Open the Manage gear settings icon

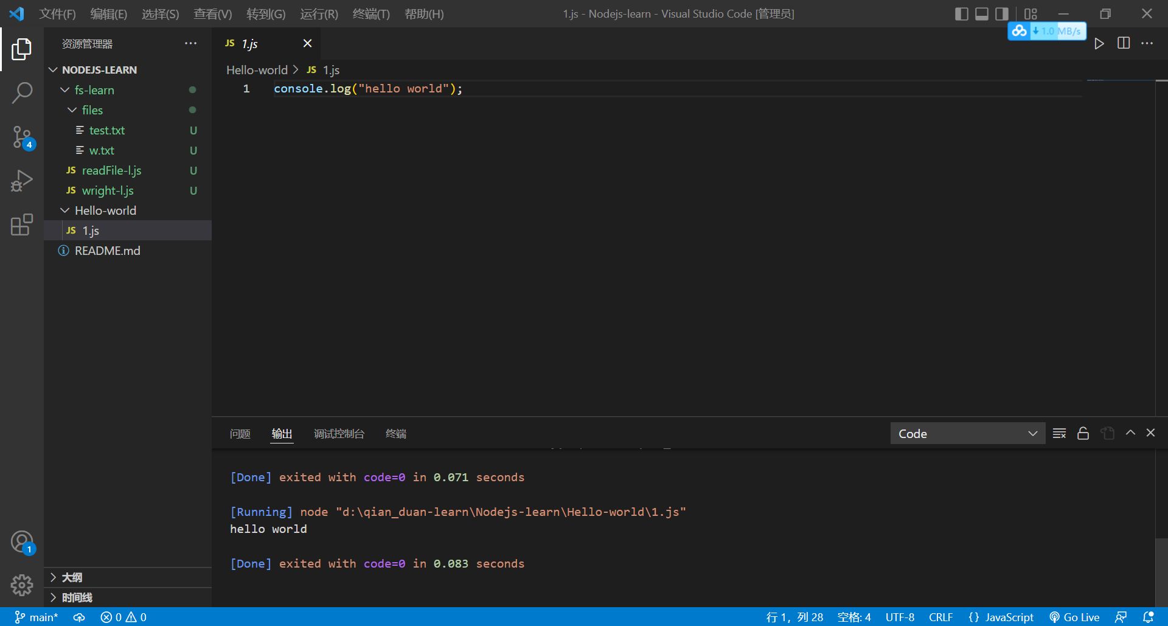coord(21,585)
